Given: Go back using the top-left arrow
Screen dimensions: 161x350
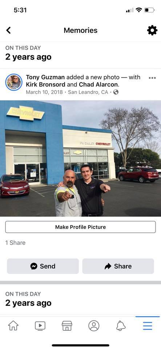Looking at the screenshot, I should tap(8, 30).
